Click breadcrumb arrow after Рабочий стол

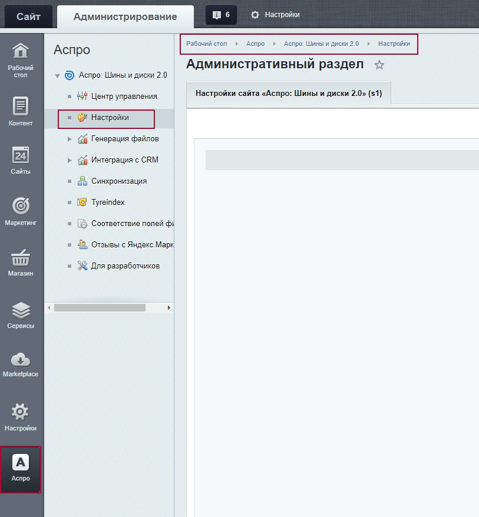(236, 44)
